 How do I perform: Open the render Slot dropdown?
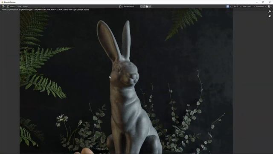(x=237, y=6)
